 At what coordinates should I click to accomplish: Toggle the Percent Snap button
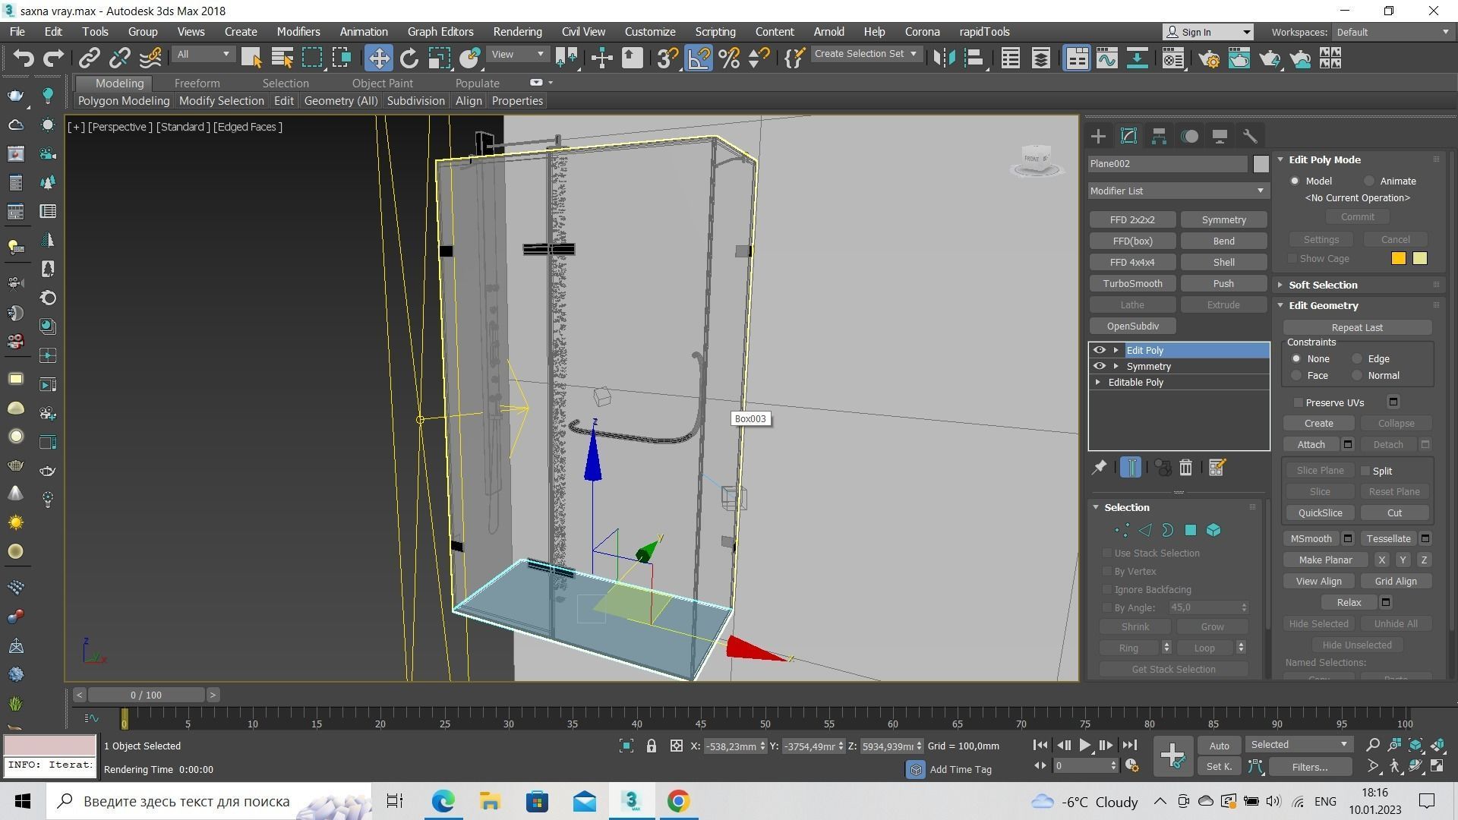729,58
